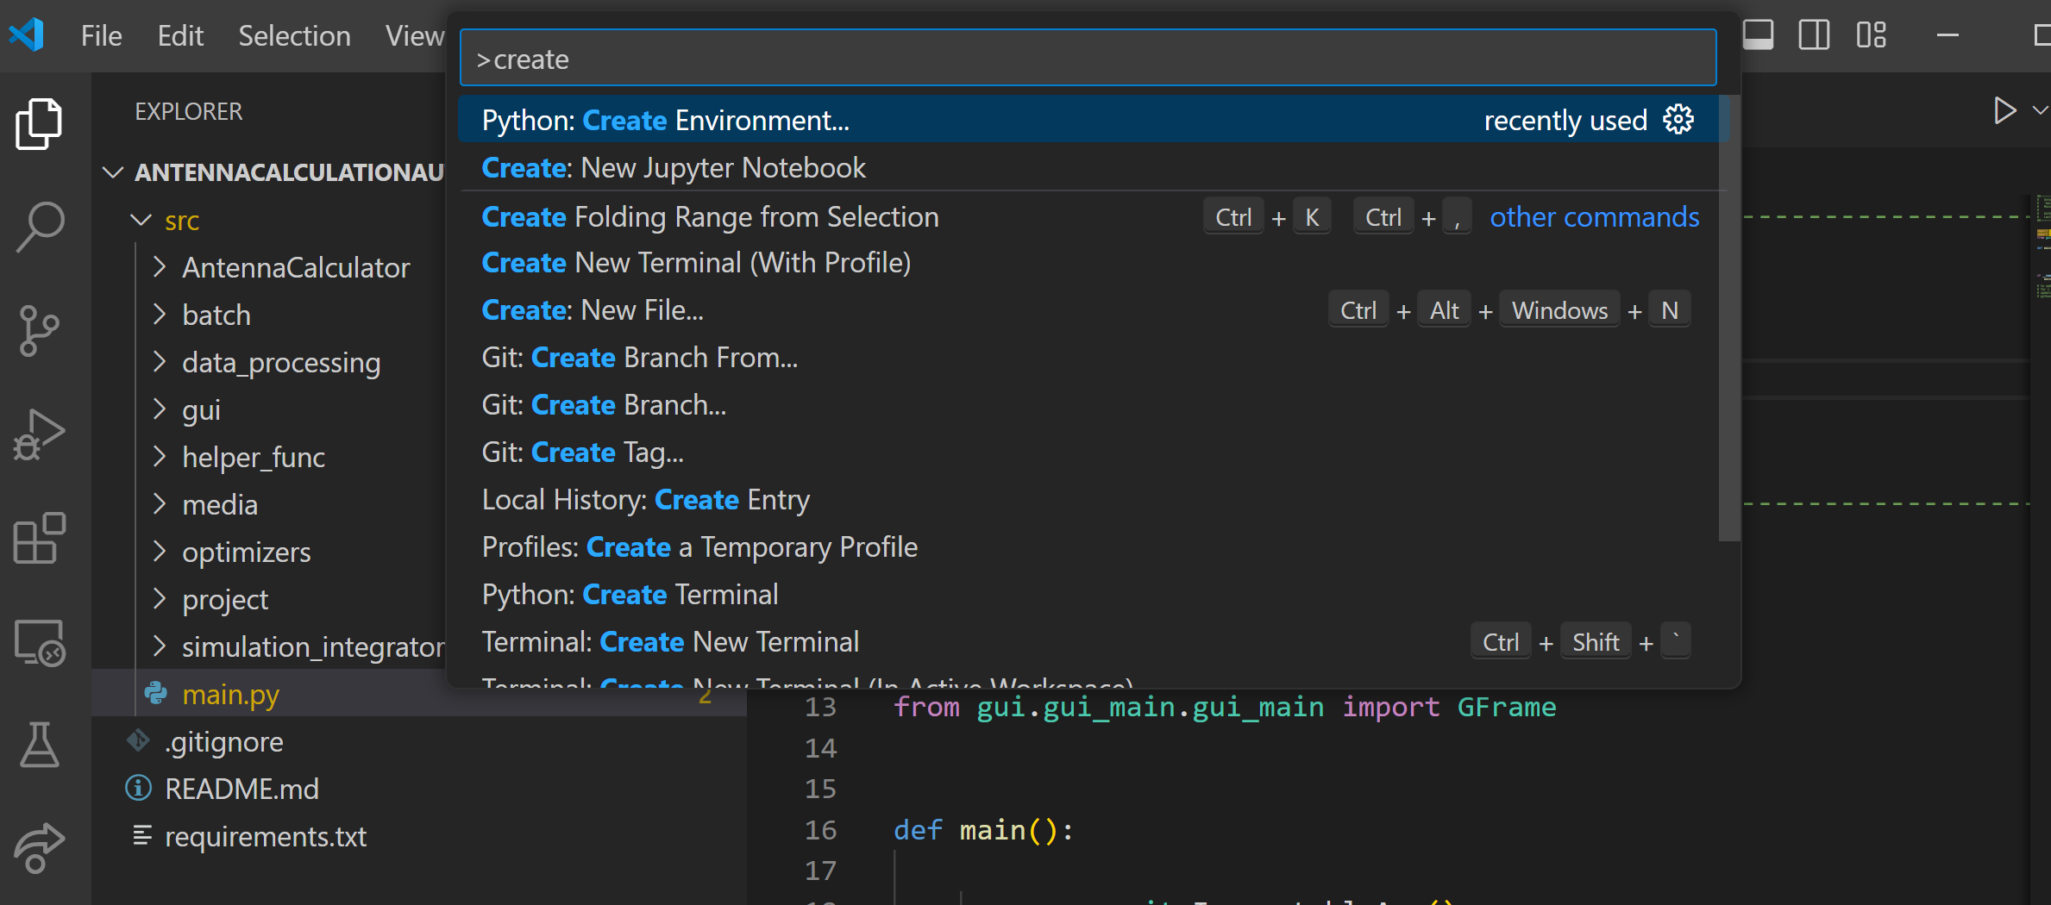Click the gear icon to configure keybinding
This screenshot has height=905, width=2051.
coord(1678,120)
